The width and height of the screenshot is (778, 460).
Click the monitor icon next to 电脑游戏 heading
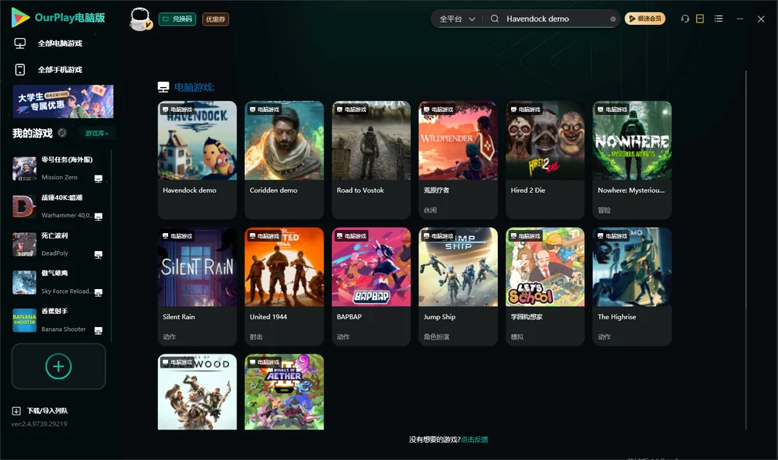click(x=163, y=87)
